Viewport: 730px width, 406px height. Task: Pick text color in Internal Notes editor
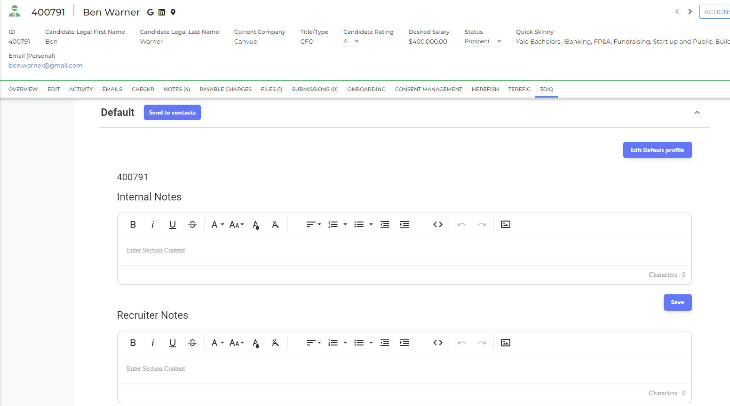256,225
